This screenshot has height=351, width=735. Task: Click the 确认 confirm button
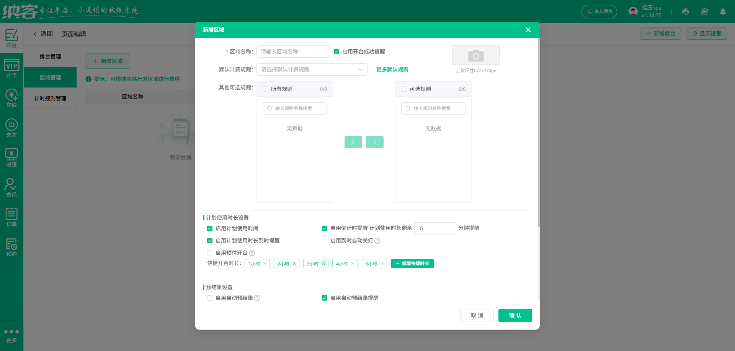515,315
